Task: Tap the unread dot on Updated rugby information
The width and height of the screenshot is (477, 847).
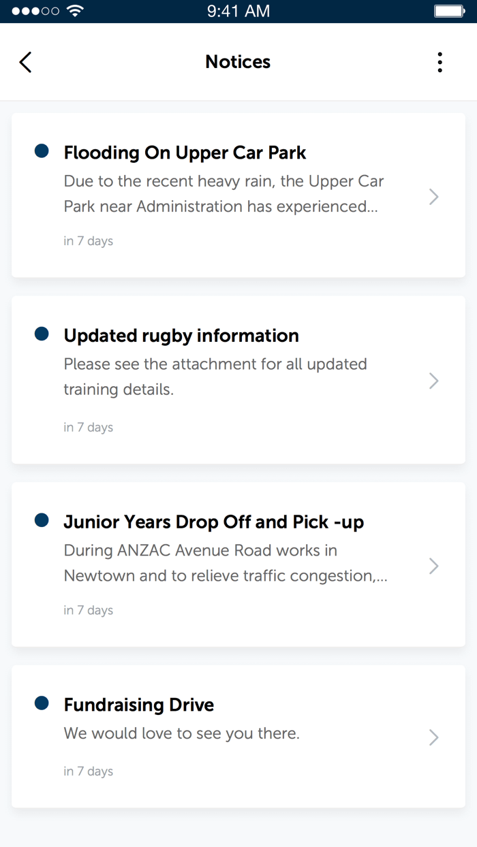Action: coord(42,334)
